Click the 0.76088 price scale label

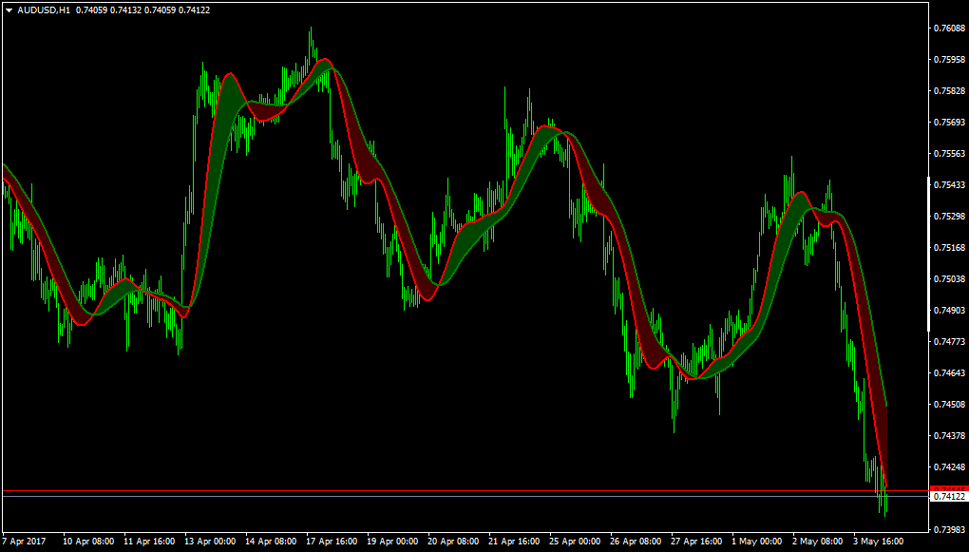pyautogui.click(x=950, y=29)
